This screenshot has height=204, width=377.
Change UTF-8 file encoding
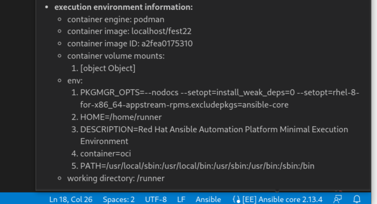pyautogui.click(x=156, y=199)
